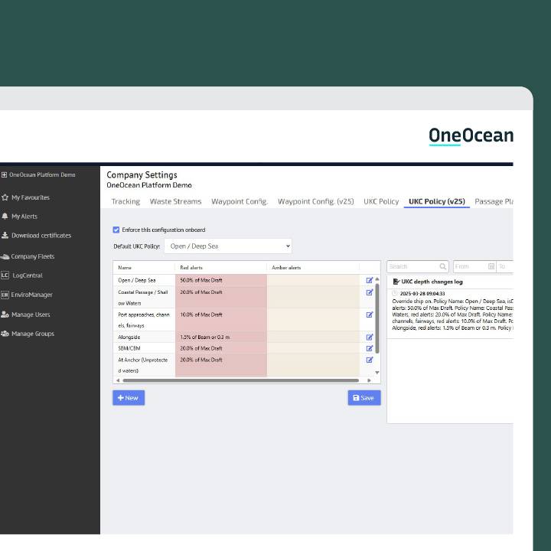Switch to the Waste Streams tab
The image size is (551, 551).
(x=175, y=202)
